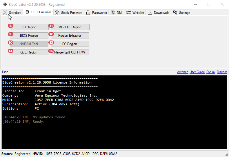Open the Settings tab
229x157 pixels.
click(181, 13)
